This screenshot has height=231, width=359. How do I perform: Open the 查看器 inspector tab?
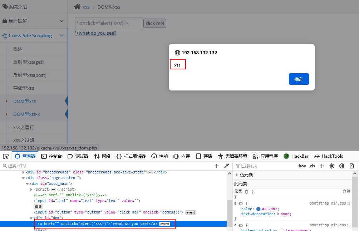(25, 156)
